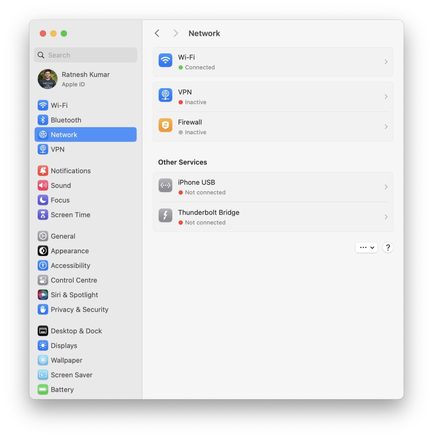This screenshot has height=438, width=433.
Task: Click the Control Centre icon
Action: [43, 280]
